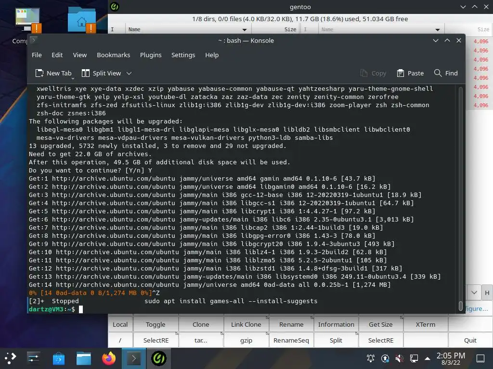Viewport: 493px width, 369px height.
Task: Open the Edit menu in Konsole
Action: coord(57,55)
